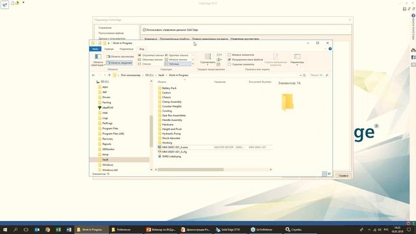
Task: Refresh the folder with address bar refresh icon
Action: (x=305, y=75)
